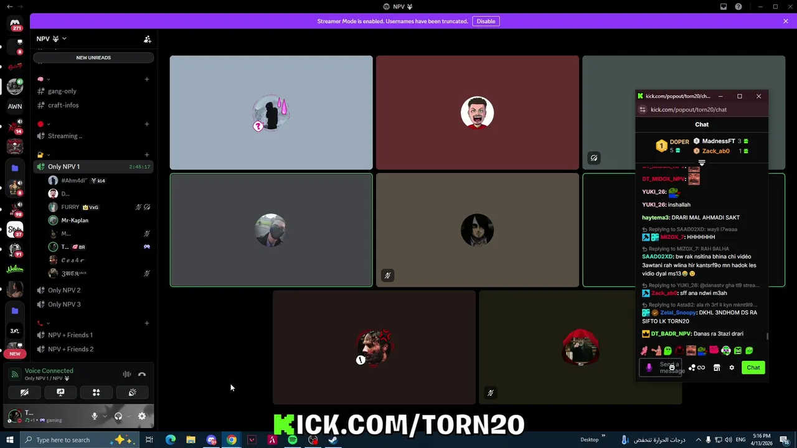Mute microphone in Discord user panel
Image resolution: width=797 pixels, height=448 pixels.
pos(95,416)
